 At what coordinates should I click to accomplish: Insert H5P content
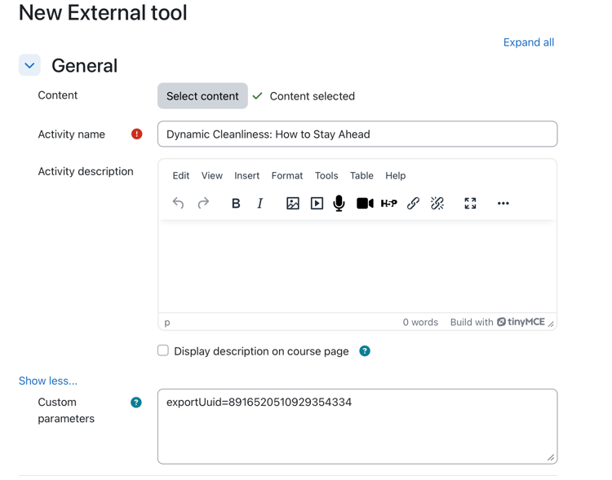pyautogui.click(x=388, y=203)
